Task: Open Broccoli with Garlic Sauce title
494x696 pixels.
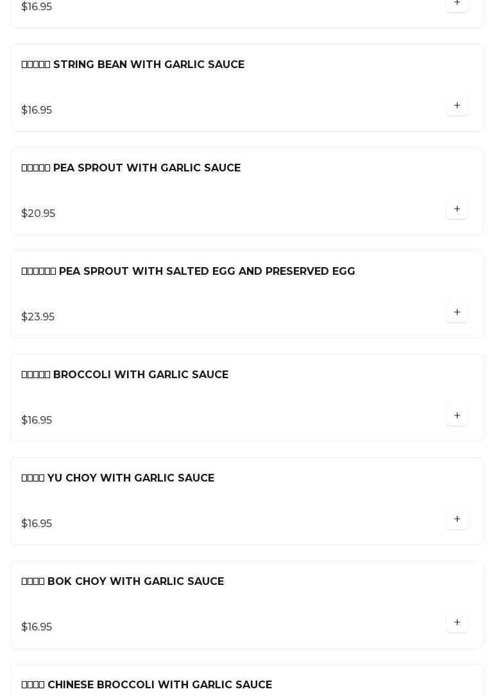Action: (124, 374)
